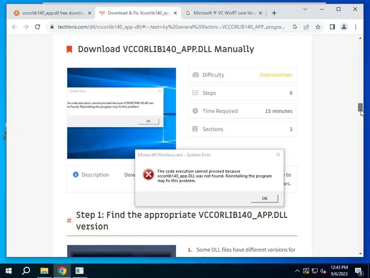Close the Download & Fix Vccorlib140_app tab
Screen dimensions: 370x278
click(175, 13)
